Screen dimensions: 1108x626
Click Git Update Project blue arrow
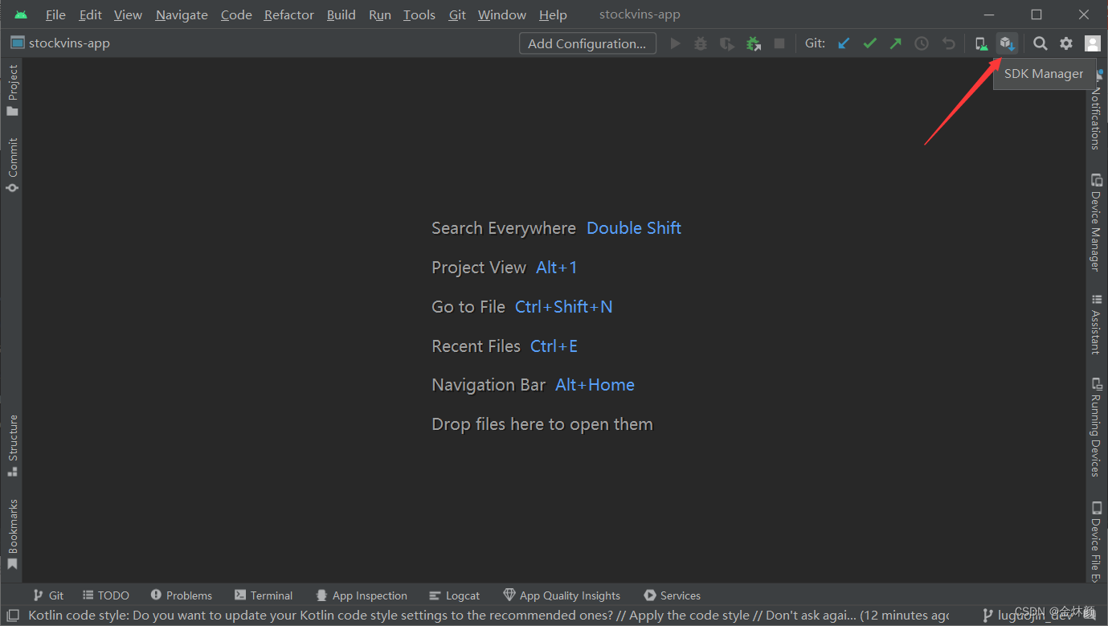tap(844, 43)
